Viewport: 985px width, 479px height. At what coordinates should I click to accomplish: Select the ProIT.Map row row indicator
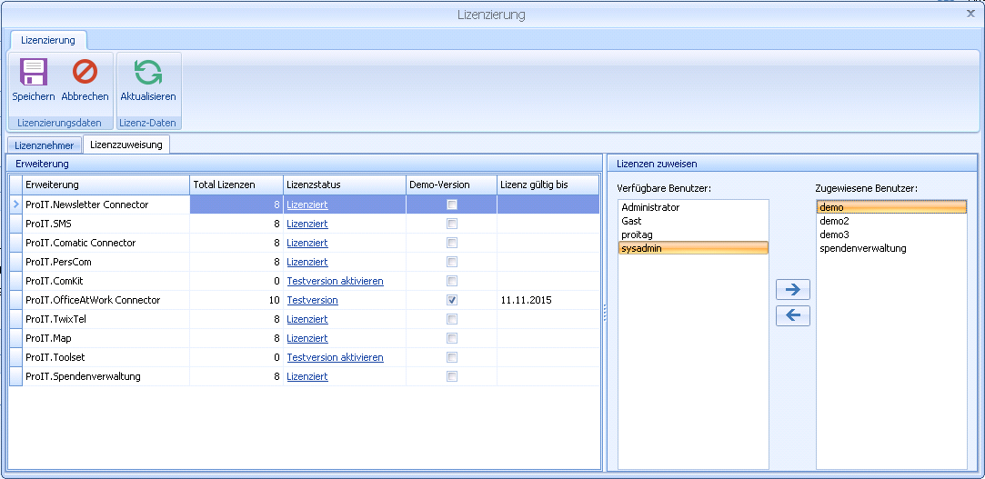coord(15,338)
